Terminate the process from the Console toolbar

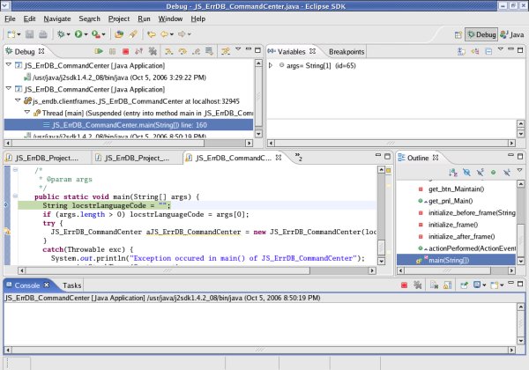tap(404, 285)
